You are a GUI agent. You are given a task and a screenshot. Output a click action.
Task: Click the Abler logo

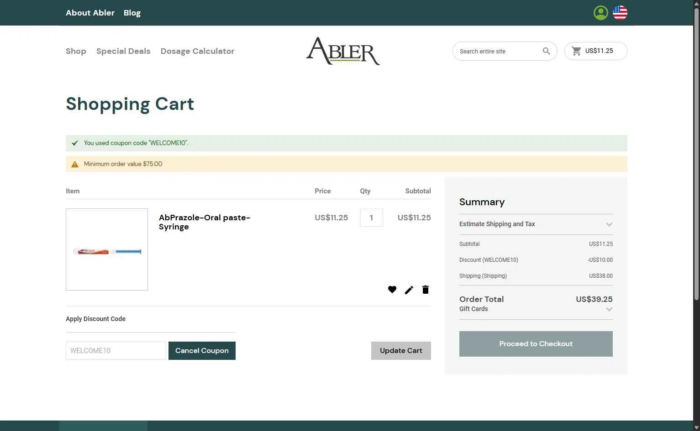(343, 51)
